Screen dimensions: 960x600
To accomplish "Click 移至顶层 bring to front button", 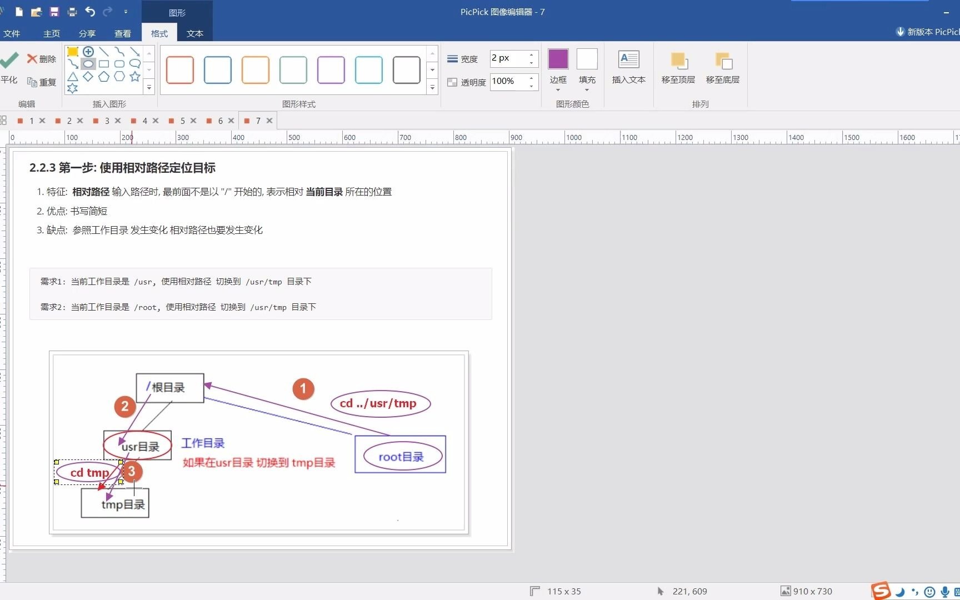I will (x=678, y=68).
